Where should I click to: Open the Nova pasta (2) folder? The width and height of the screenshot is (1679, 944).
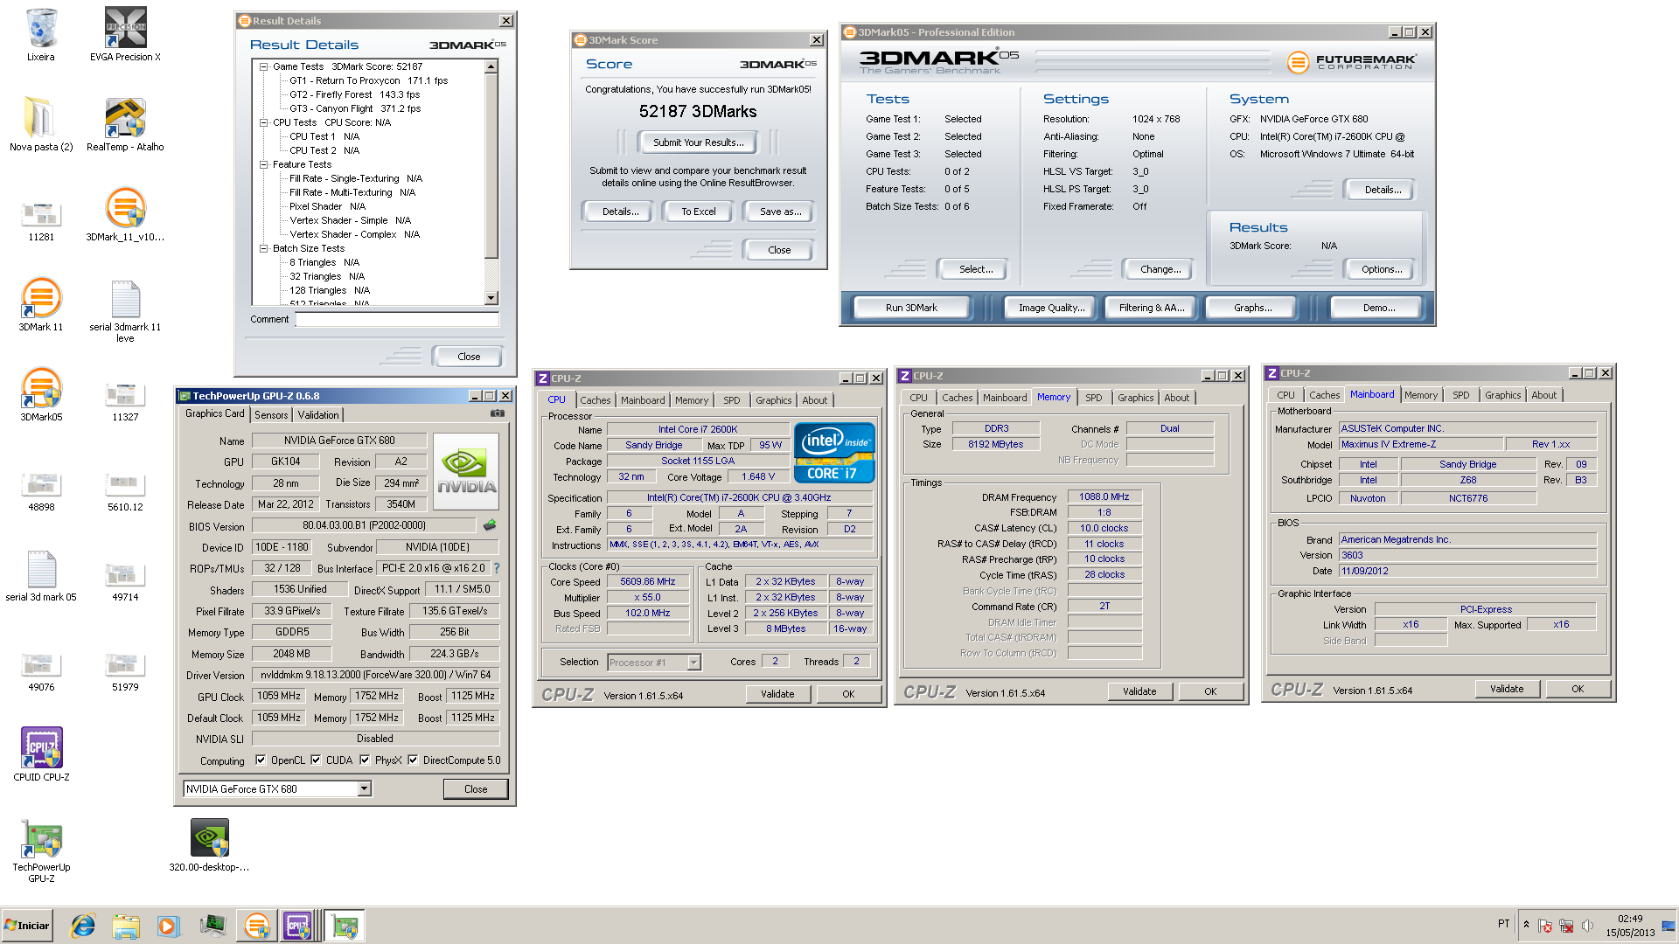click(41, 124)
